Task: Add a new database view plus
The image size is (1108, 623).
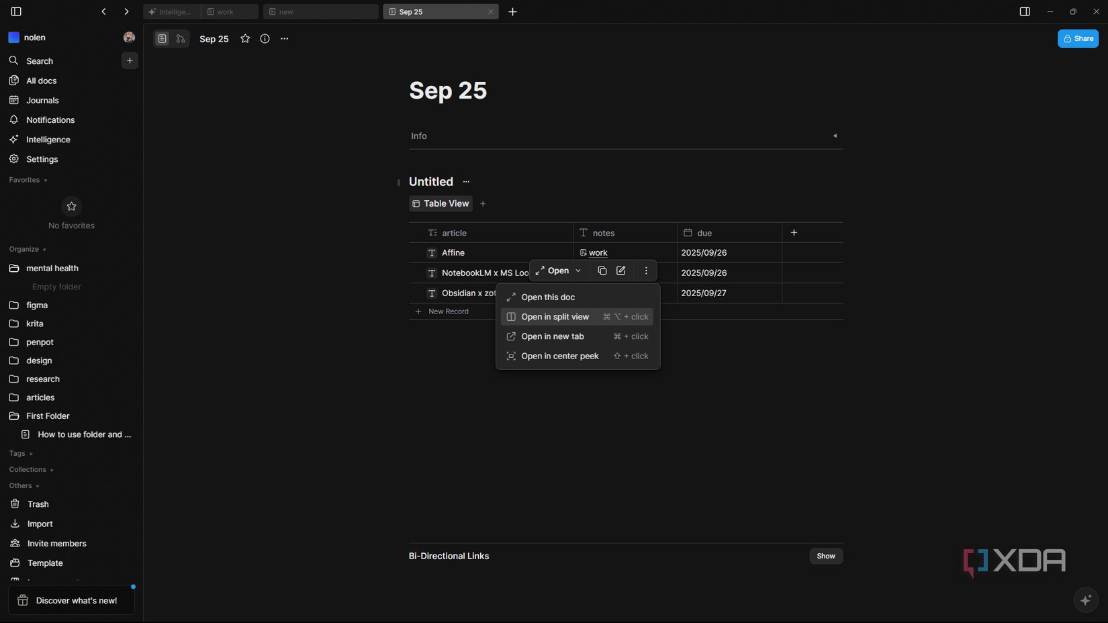Action: point(483,203)
